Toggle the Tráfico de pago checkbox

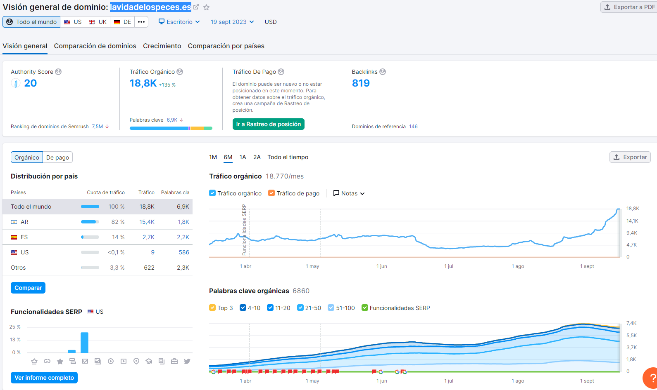[x=271, y=193]
